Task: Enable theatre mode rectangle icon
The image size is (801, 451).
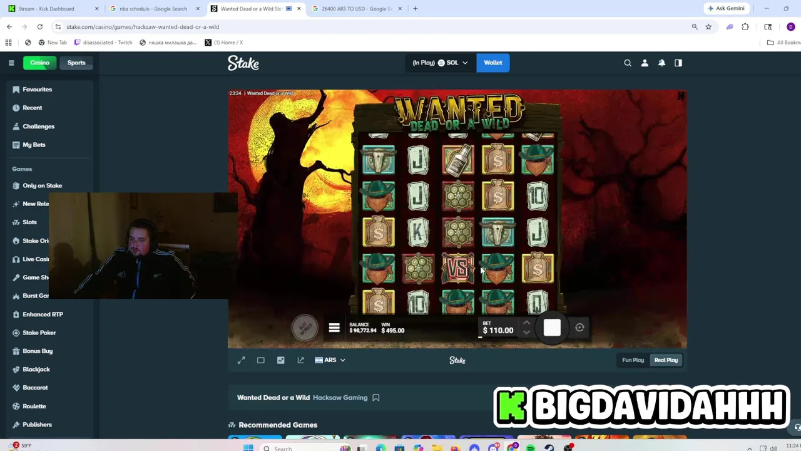Action: click(x=261, y=360)
